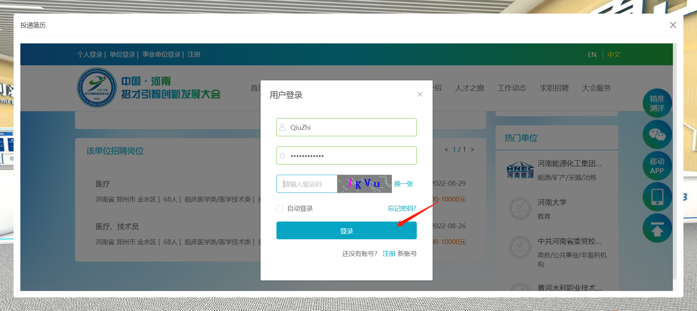Enable the 自动登录 checkbox
Image resolution: width=697 pixels, height=311 pixels.
[x=280, y=209]
